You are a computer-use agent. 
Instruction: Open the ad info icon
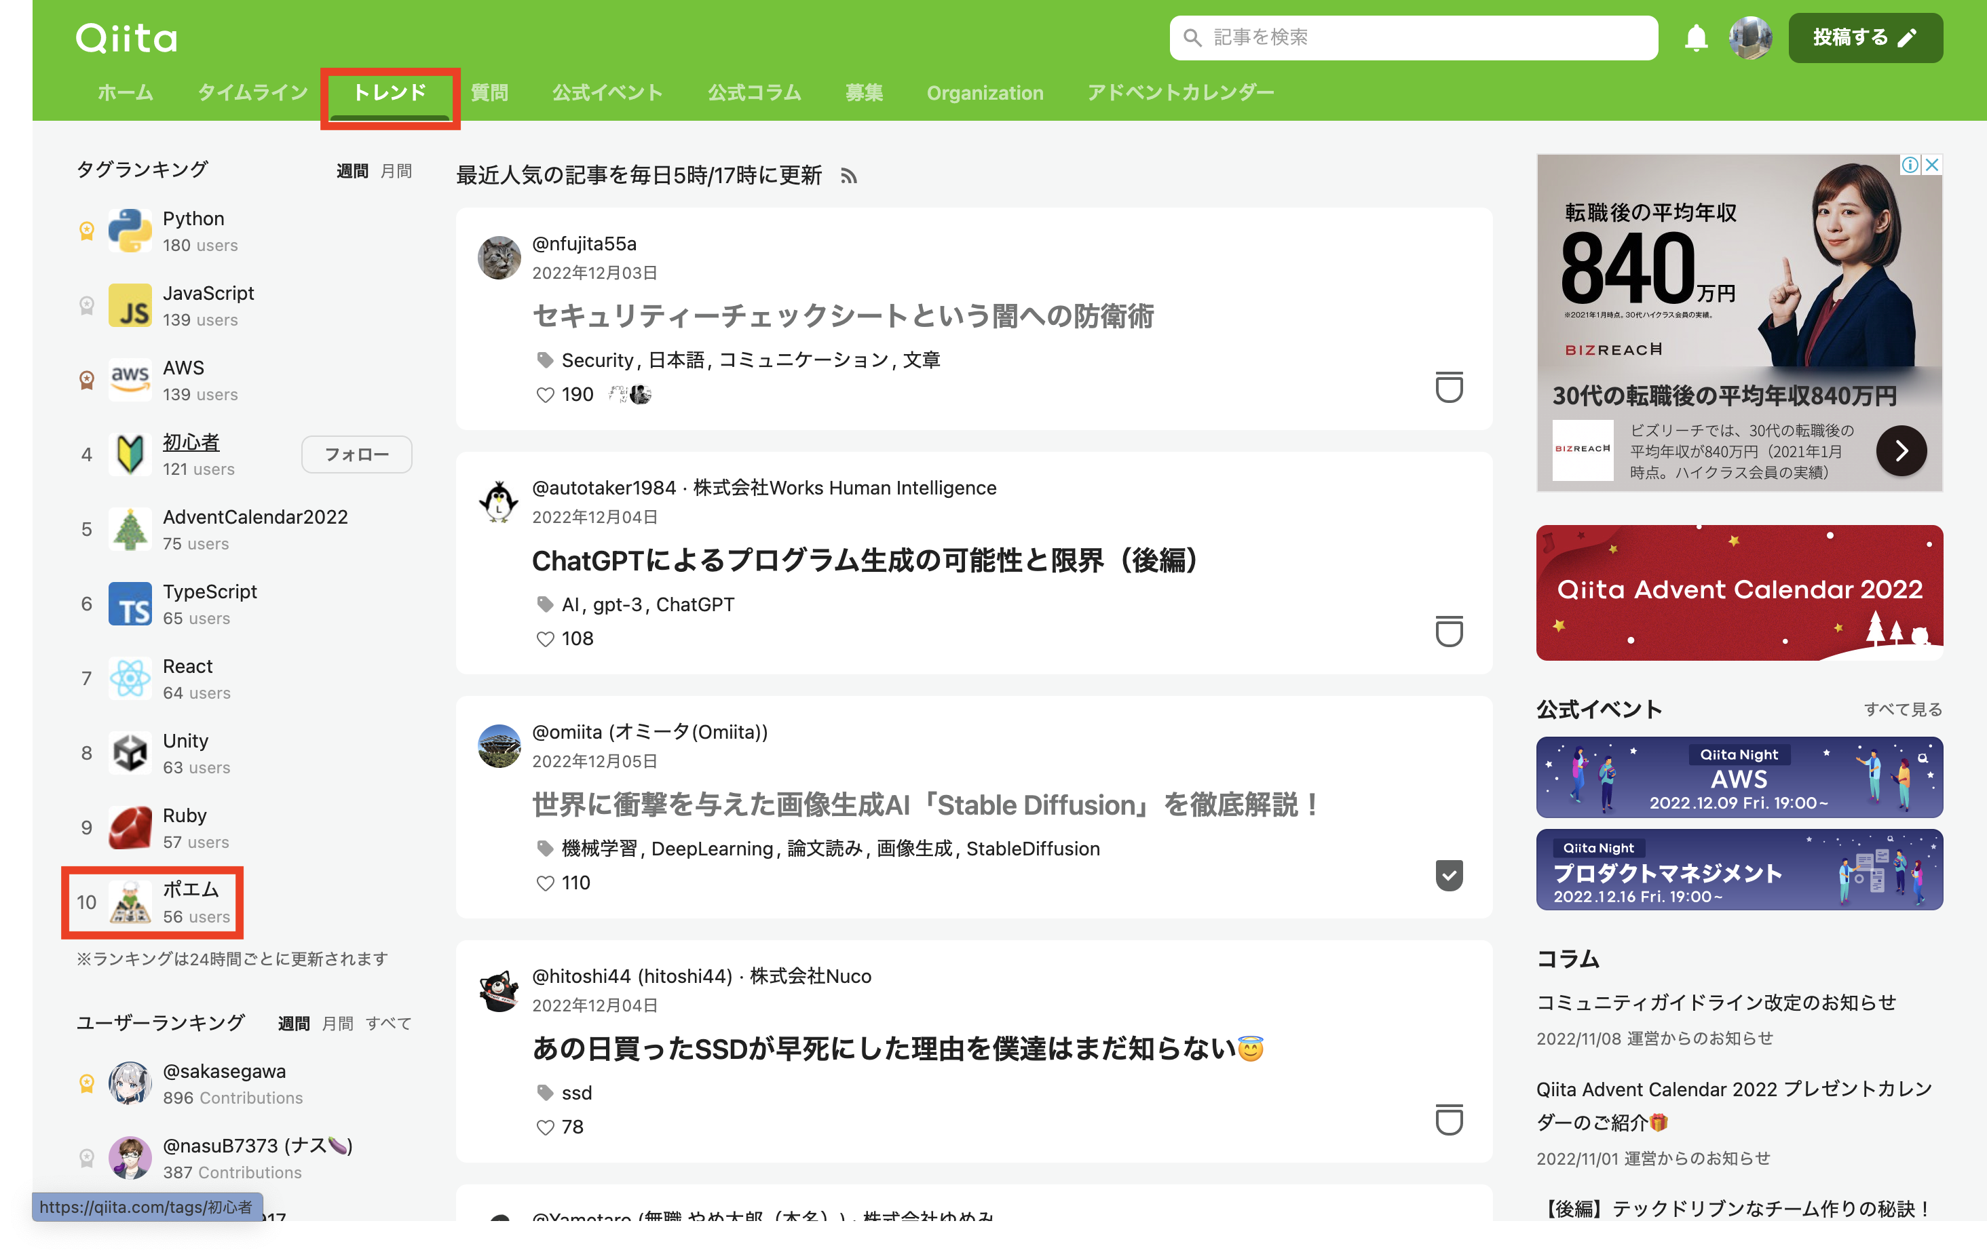coord(1910,165)
